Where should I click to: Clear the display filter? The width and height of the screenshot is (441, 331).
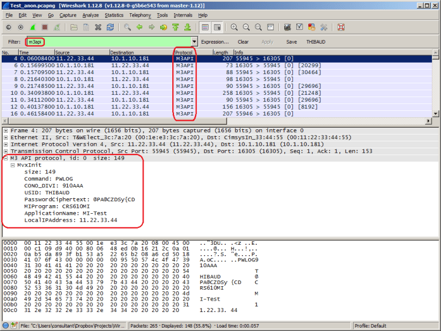[x=243, y=42]
